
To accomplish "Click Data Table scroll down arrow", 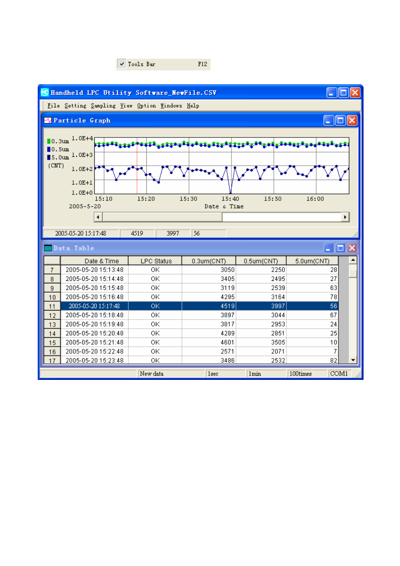I will 353,360.
